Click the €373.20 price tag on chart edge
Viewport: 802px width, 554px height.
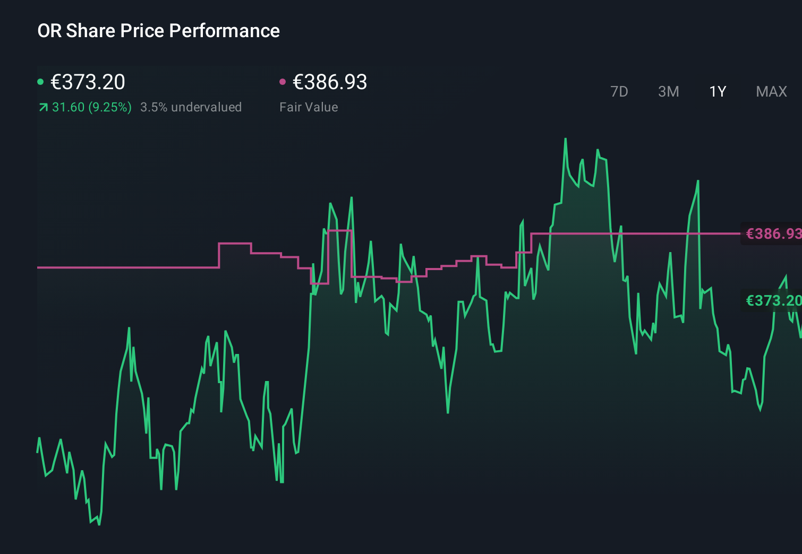772,301
